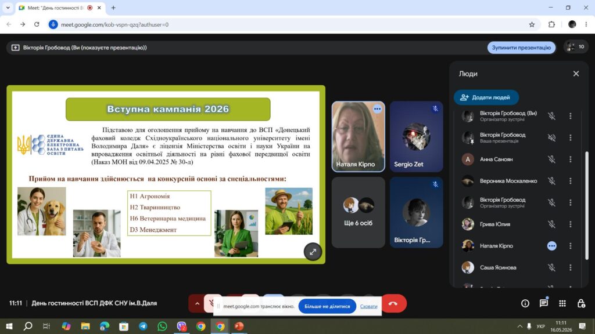Click Більше не ділитися in sharing bar
This screenshot has height=334, width=595.
[x=327, y=306]
